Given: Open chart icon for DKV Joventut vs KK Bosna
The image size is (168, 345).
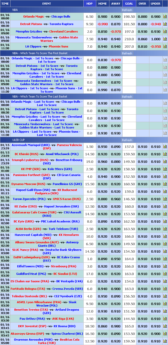Looking at the screenshot, I should click(165, 326).
